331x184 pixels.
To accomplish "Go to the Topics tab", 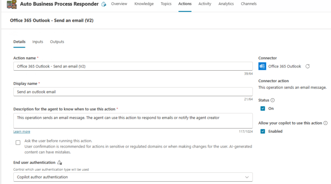I will click(x=166, y=4).
